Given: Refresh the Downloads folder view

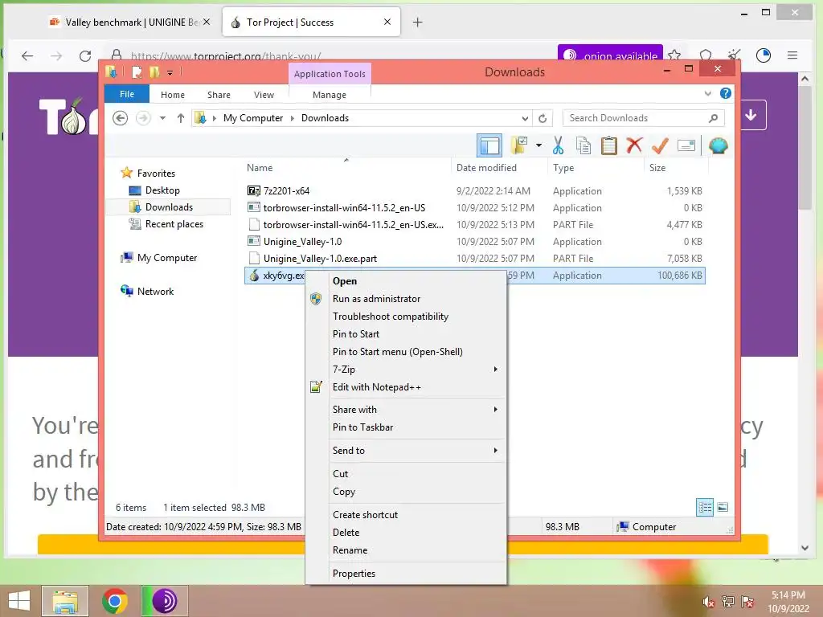Looking at the screenshot, I should click(543, 118).
